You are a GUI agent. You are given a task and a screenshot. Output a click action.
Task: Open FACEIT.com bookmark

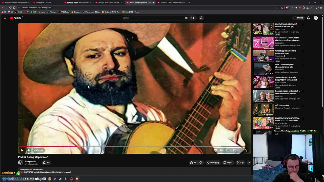coord(64,12)
